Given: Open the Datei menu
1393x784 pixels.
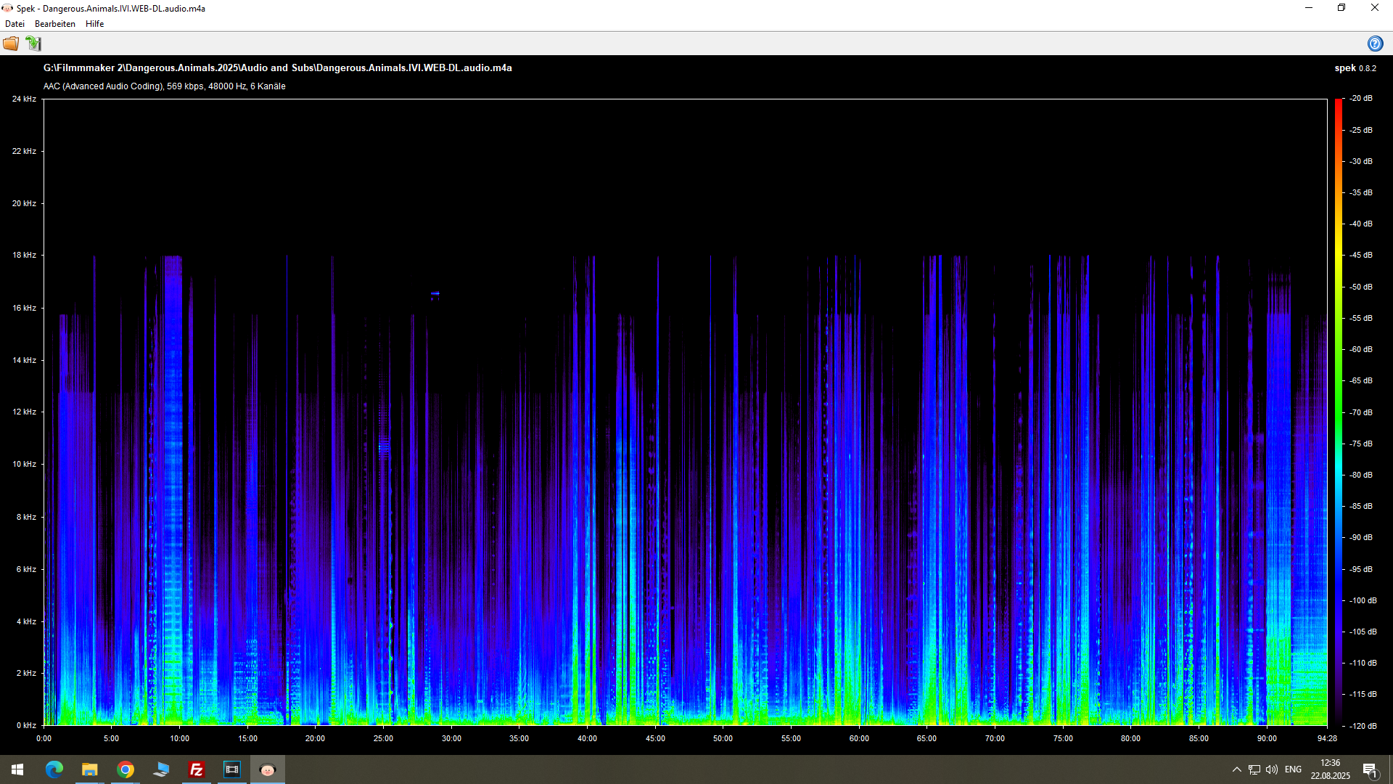Looking at the screenshot, I should [x=15, y=24].
